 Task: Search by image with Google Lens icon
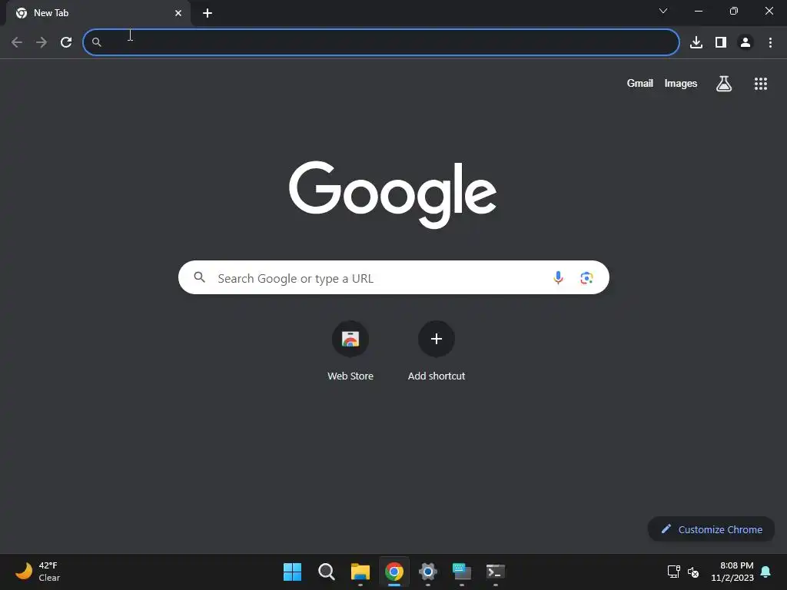586,277
